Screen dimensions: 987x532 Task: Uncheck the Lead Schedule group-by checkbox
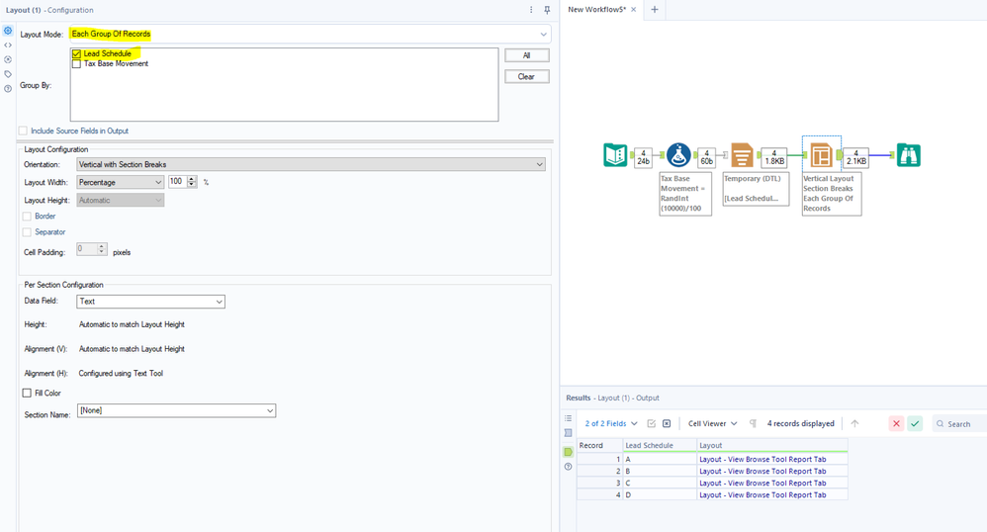point(77,54)
